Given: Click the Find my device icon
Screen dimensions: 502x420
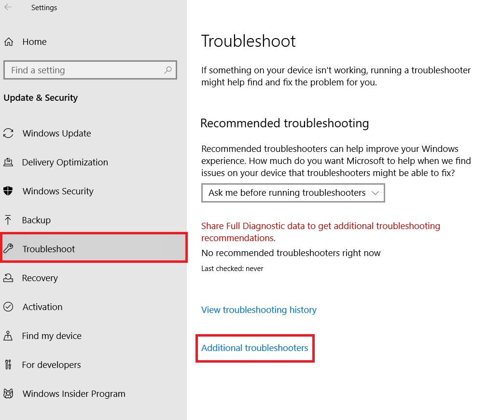Looking at the screenshot, I should pos(9,336).
